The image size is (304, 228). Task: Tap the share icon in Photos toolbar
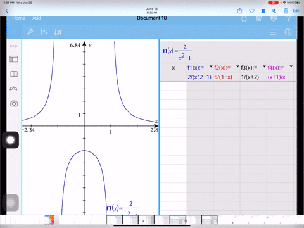239,11
